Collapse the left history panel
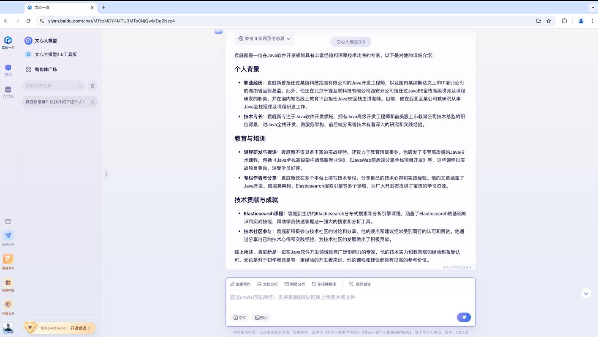The image size is (598, 337). (106, 174)
